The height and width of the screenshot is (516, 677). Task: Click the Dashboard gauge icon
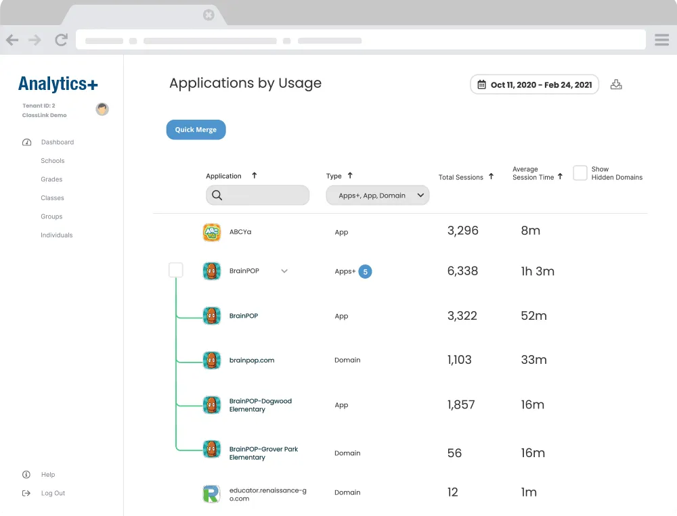tap(27, 143)
